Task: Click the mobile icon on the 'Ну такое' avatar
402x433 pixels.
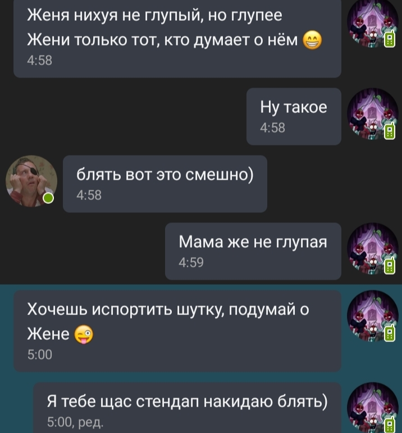Action: pos(390,131)
